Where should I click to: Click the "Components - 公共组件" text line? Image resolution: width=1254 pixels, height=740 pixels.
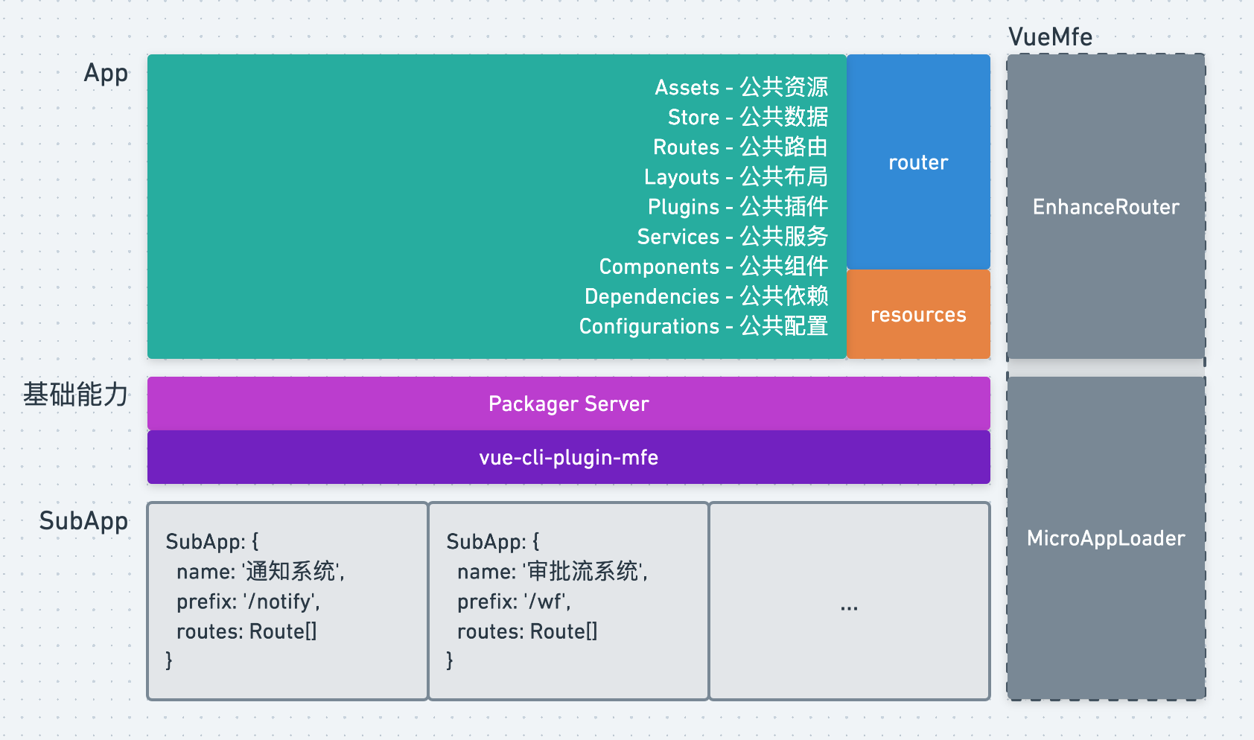click(713, 266)
